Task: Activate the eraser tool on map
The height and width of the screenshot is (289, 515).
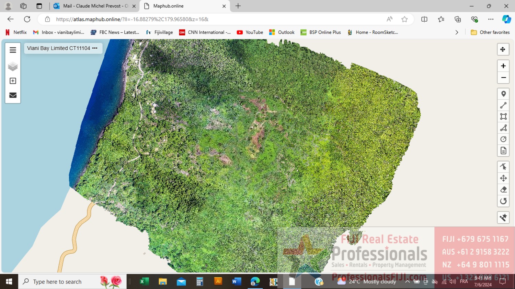Action: click(503, 190)
